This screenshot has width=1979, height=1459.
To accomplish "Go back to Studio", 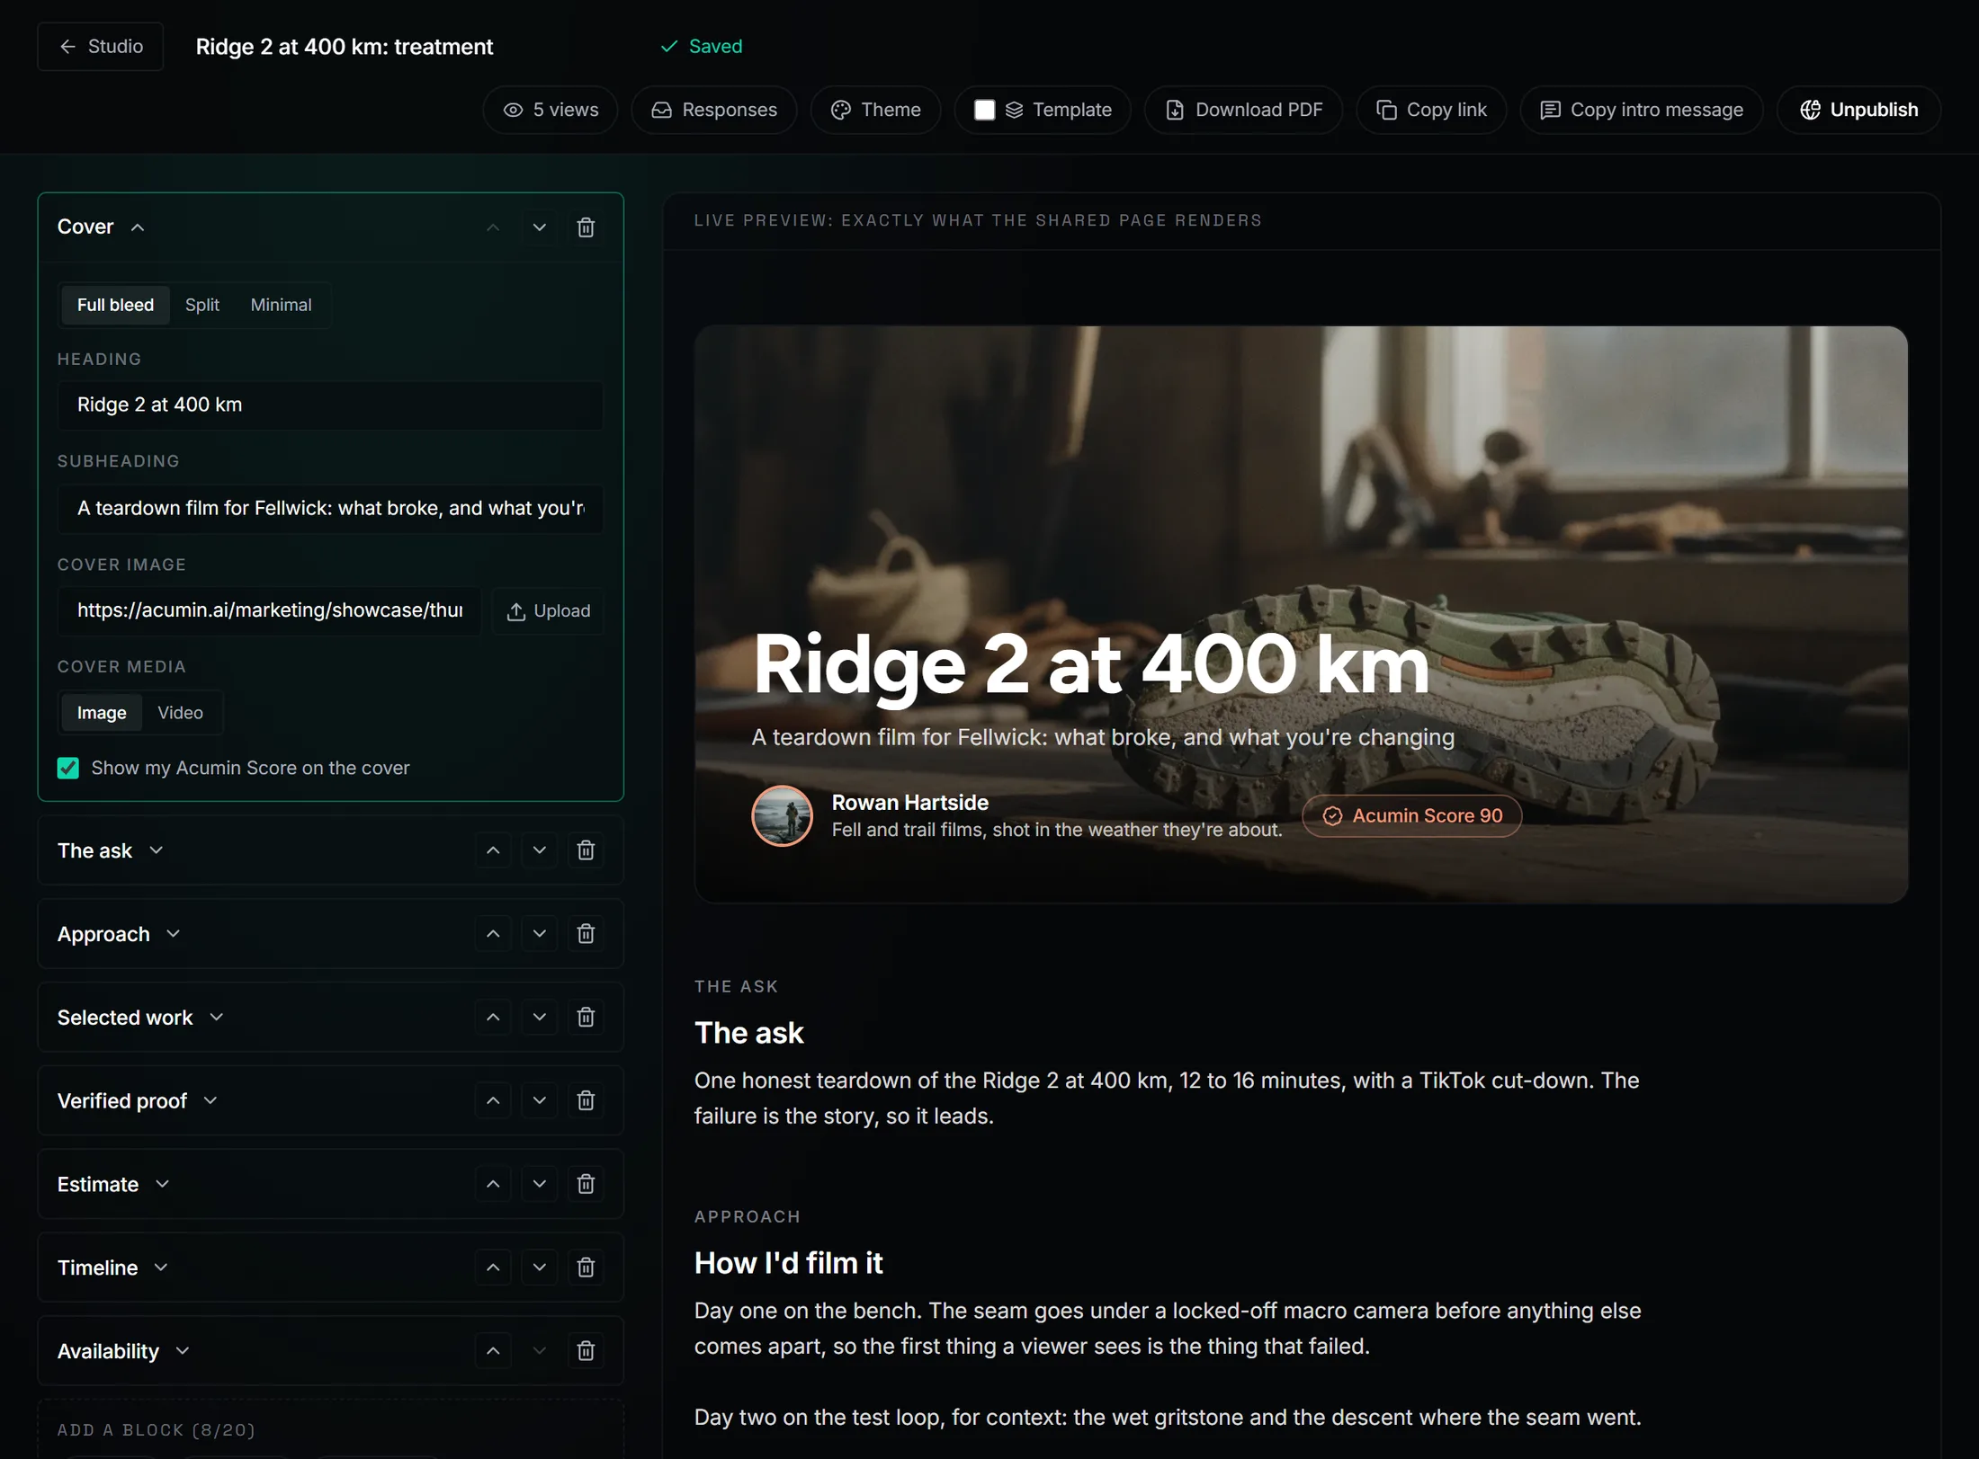I will 101,47.
